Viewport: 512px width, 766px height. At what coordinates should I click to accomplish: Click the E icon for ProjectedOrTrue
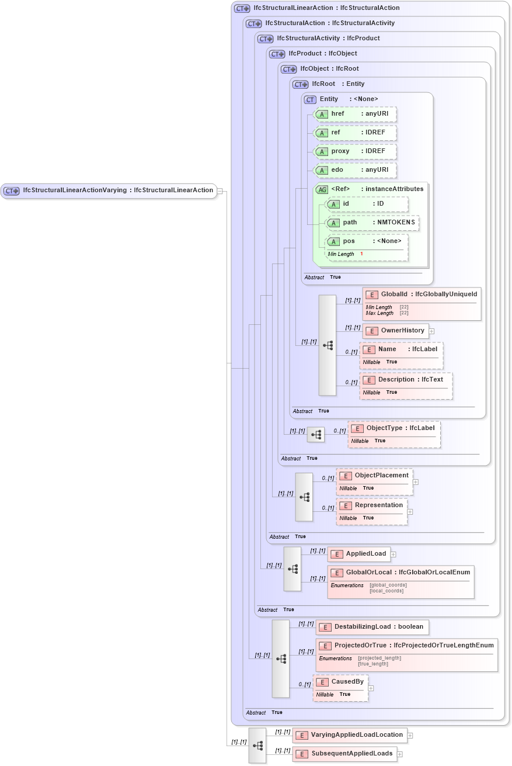(x=325, y=646)
